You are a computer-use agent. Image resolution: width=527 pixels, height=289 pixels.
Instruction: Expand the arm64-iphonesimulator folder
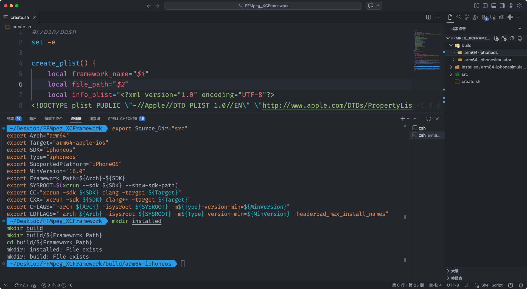coord(453,60)
